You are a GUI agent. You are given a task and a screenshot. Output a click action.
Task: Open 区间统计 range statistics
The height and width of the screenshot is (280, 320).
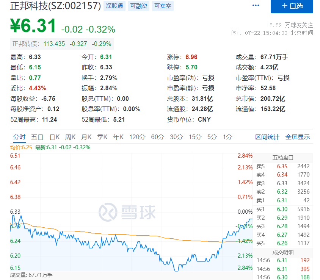point(267,137)
